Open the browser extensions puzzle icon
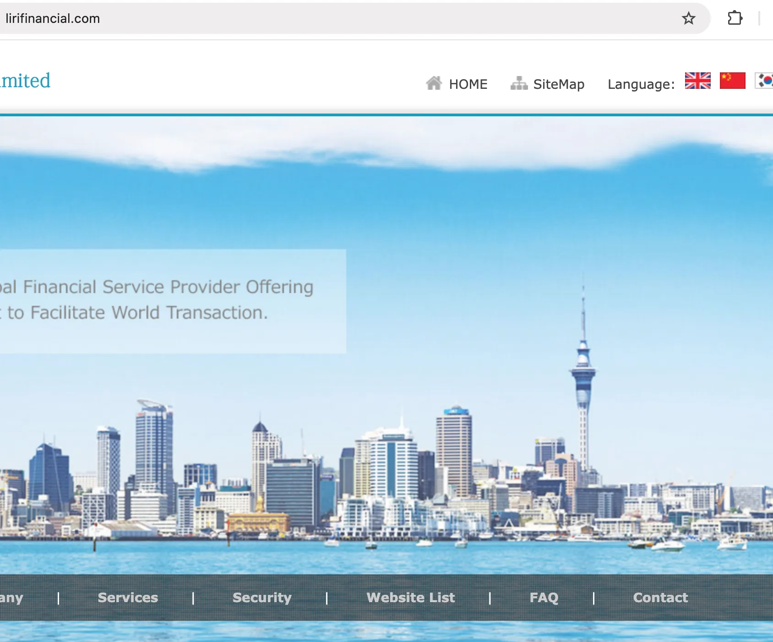The width and height of the screenshot is (773, 642). tap(735, 18)
